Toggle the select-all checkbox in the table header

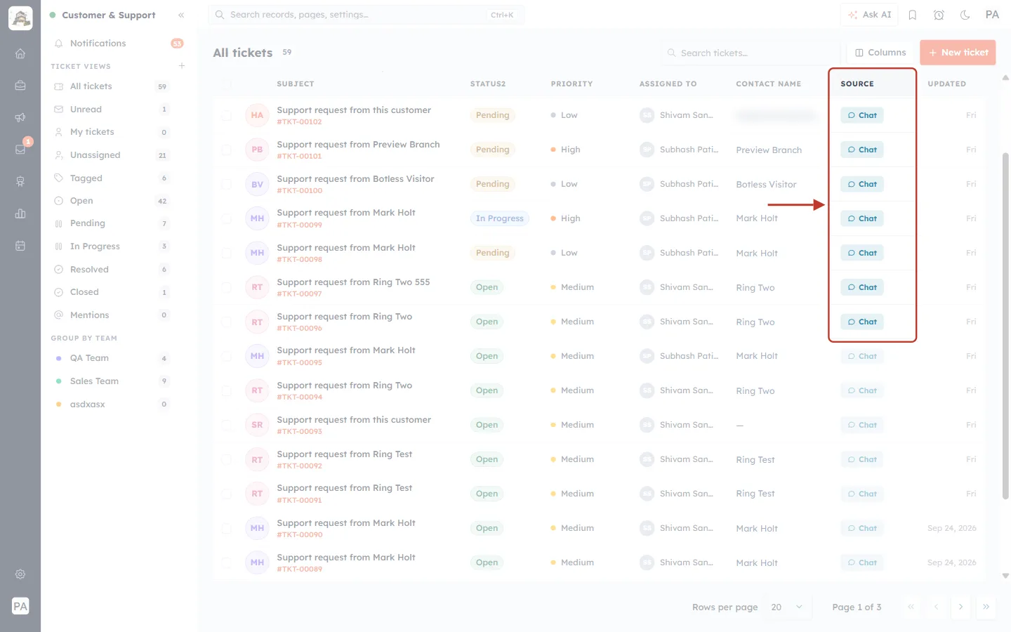tap(227, 84)
